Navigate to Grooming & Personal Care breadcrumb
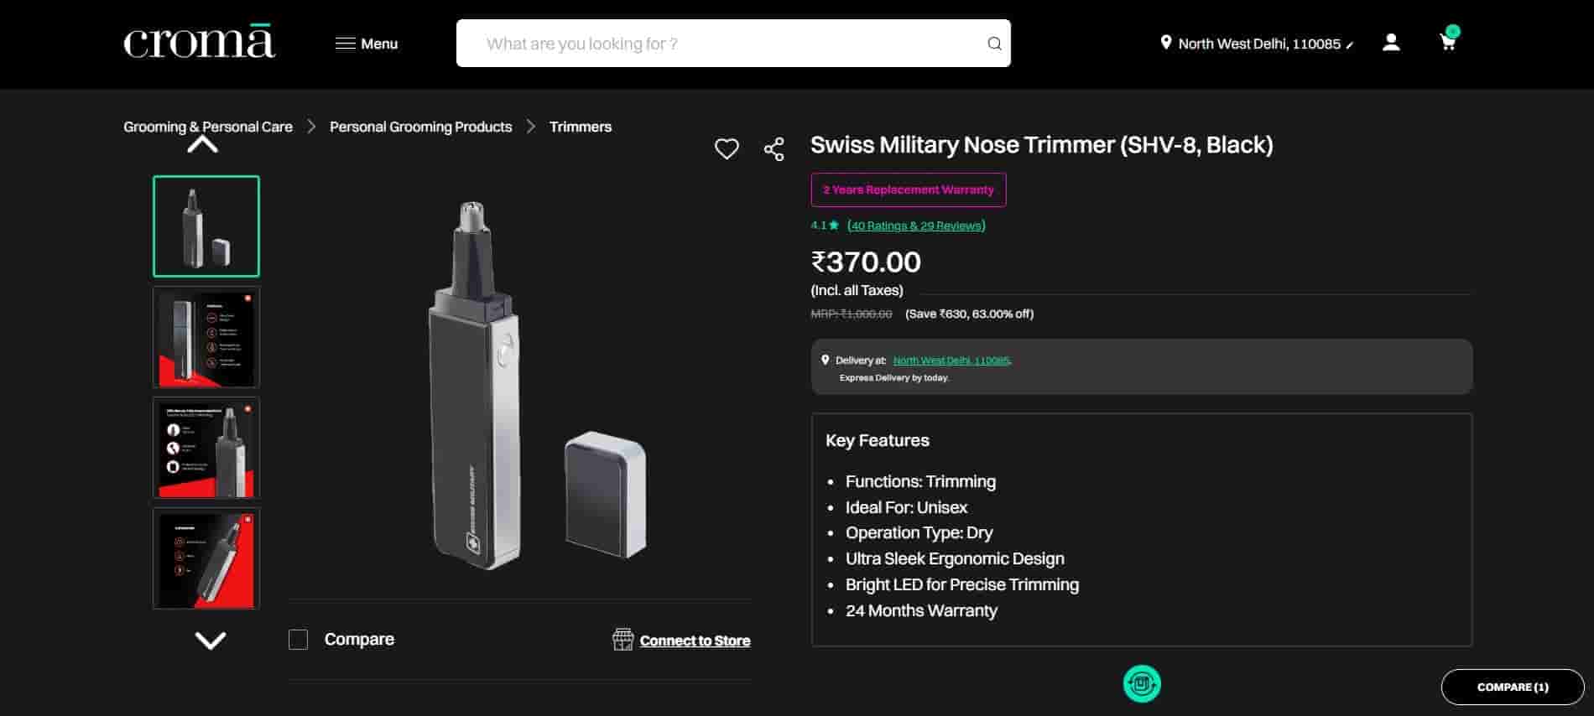 208,127
